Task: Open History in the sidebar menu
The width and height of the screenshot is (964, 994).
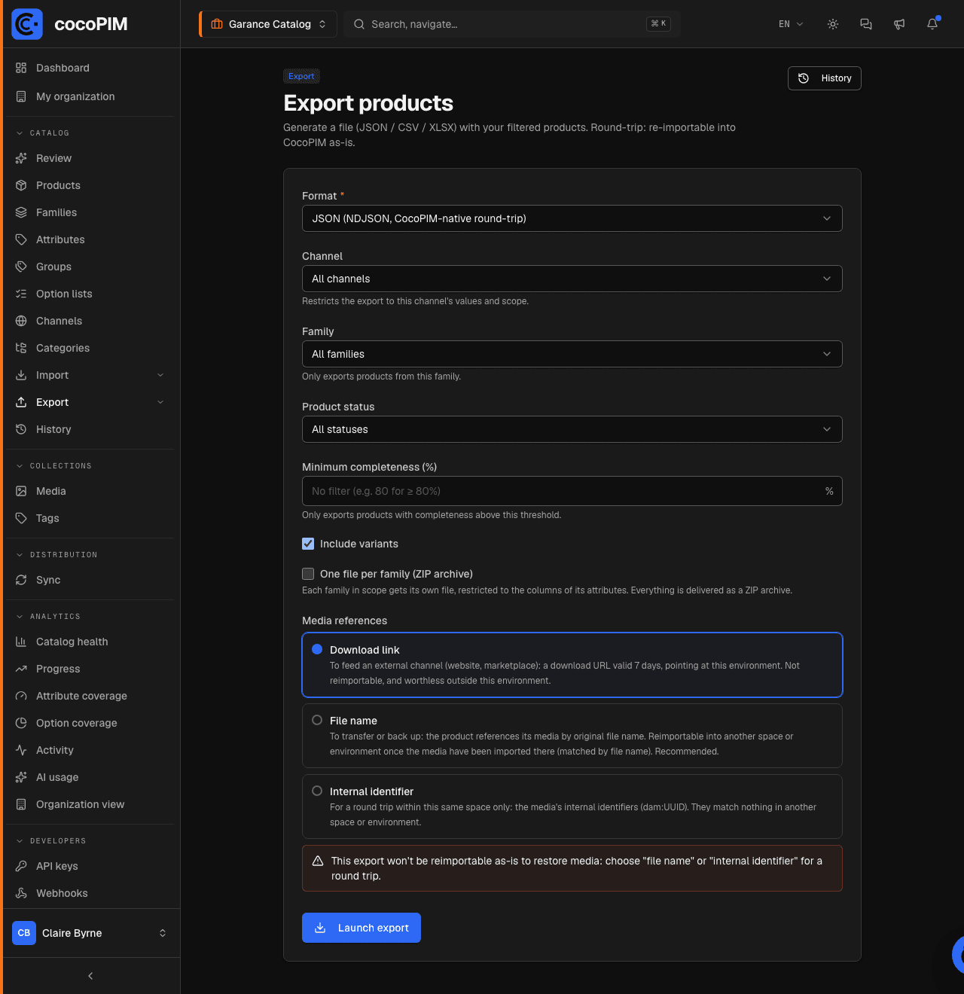Action: click(90, 429)
